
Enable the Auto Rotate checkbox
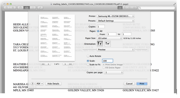[x=88, y=56]
